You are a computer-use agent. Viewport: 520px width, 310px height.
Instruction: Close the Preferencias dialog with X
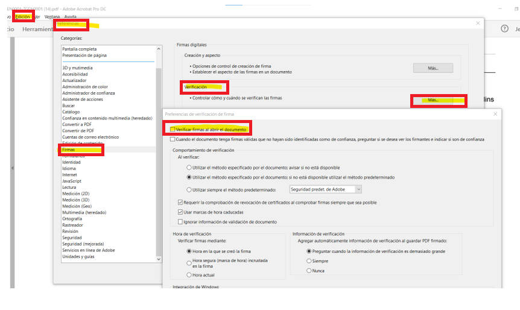[478, 23]
